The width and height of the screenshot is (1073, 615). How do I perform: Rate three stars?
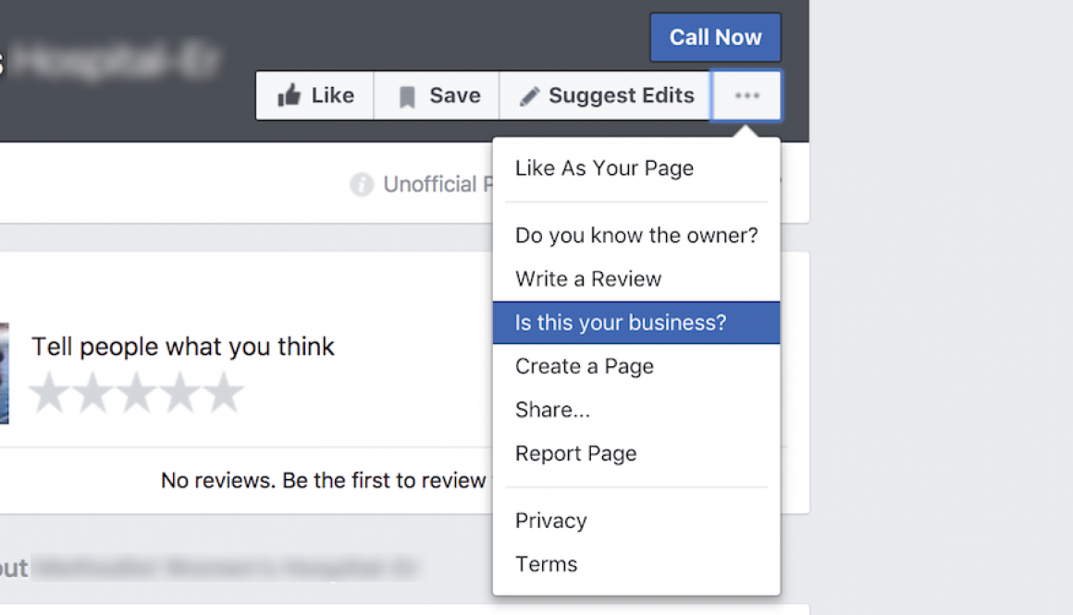pos(137,393)
